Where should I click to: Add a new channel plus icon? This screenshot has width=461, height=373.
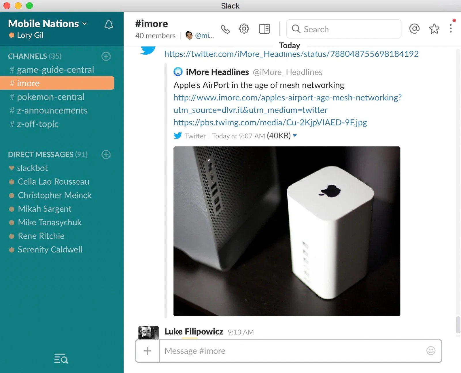(106, 56)
